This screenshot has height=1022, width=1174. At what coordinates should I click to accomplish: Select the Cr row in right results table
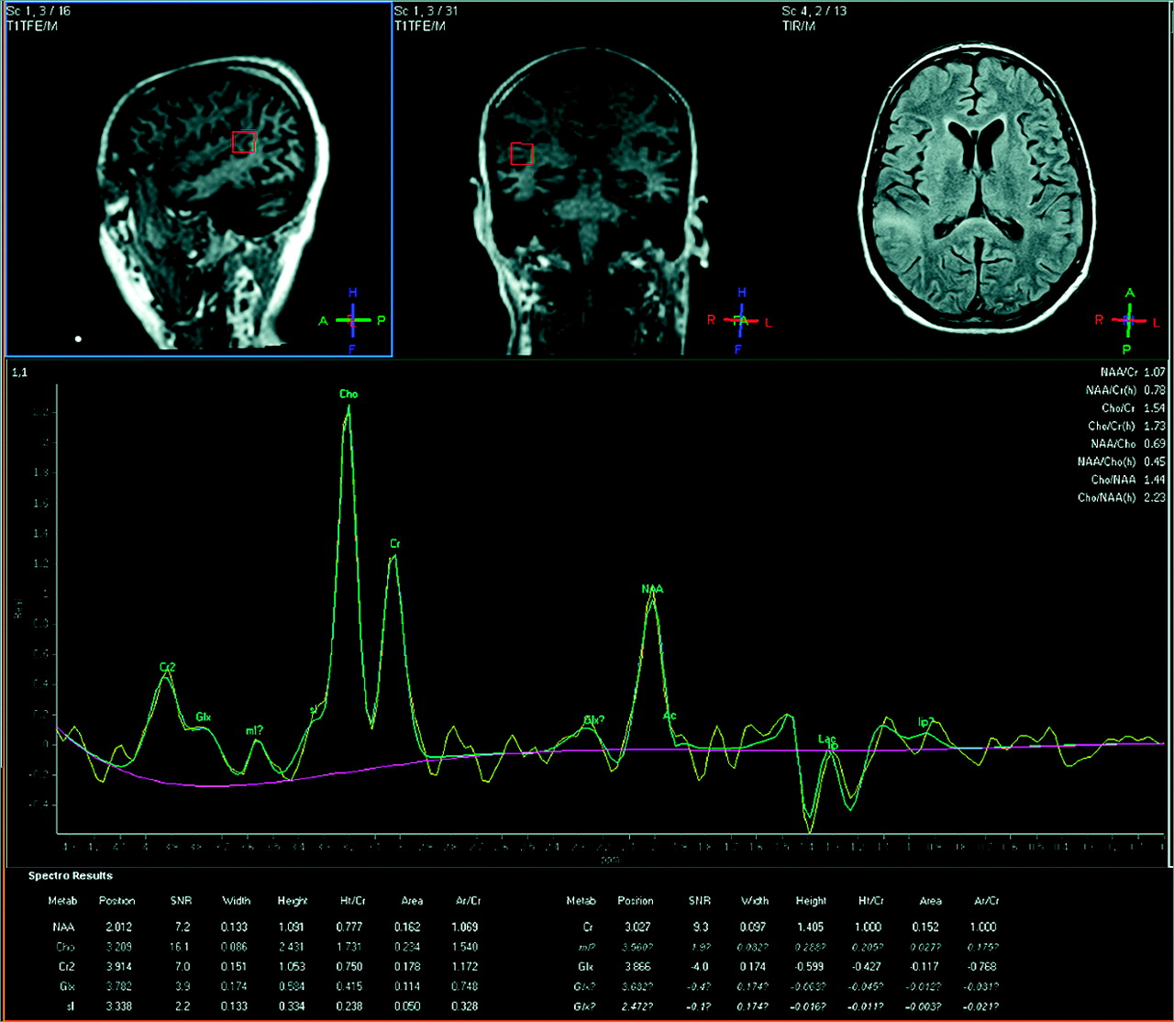click(791, 927)
